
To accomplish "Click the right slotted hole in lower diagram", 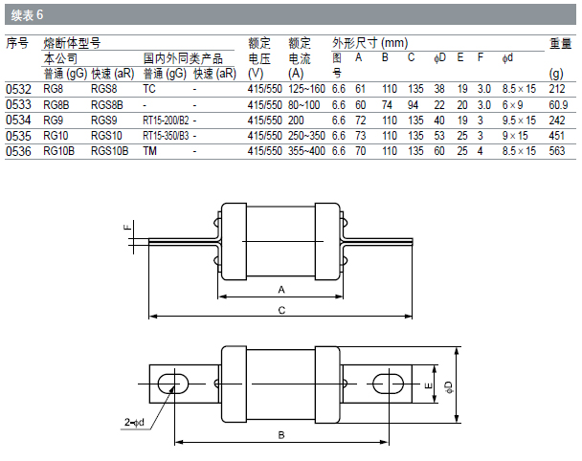I will 388,384.
